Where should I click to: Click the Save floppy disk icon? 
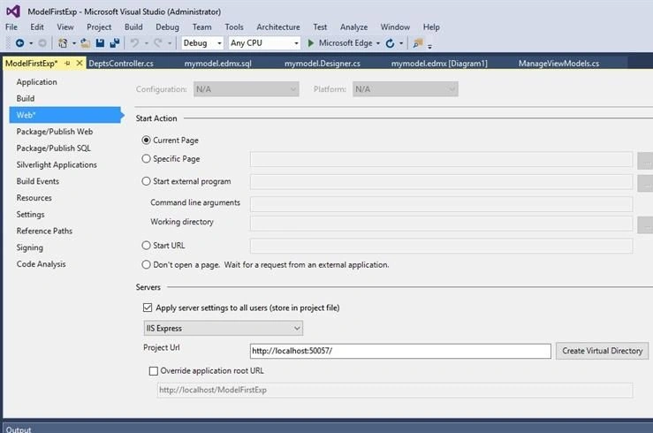(x=100, y=43)
